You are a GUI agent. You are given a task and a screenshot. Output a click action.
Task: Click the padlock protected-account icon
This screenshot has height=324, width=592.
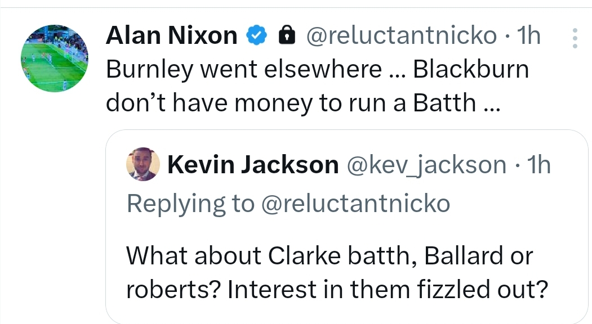pyautogui.click(x=287, y=37)
